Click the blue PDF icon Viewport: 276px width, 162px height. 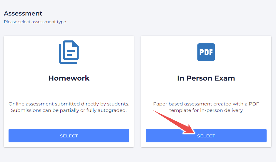click(206, 52)
